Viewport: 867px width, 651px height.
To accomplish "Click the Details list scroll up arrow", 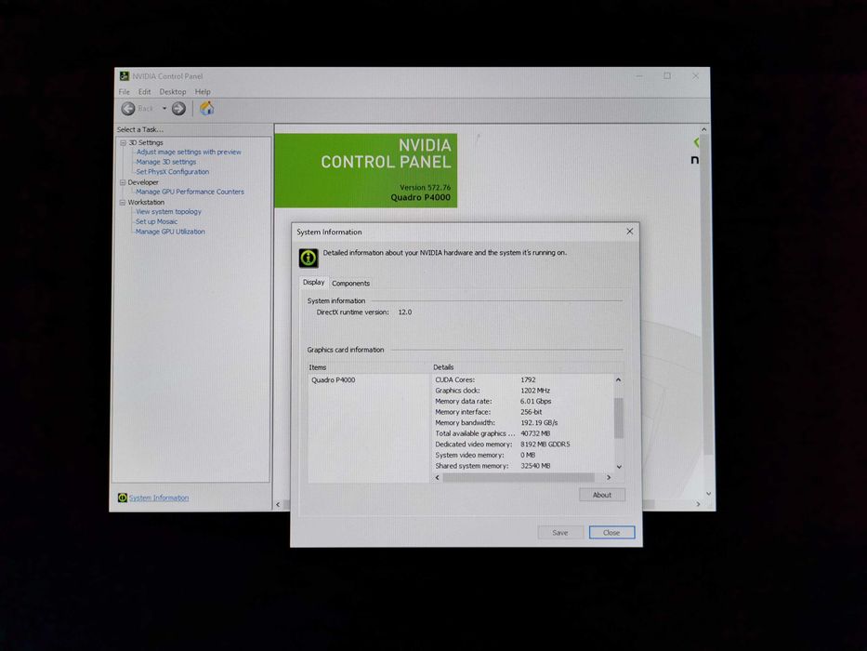I will coord(618,379).
